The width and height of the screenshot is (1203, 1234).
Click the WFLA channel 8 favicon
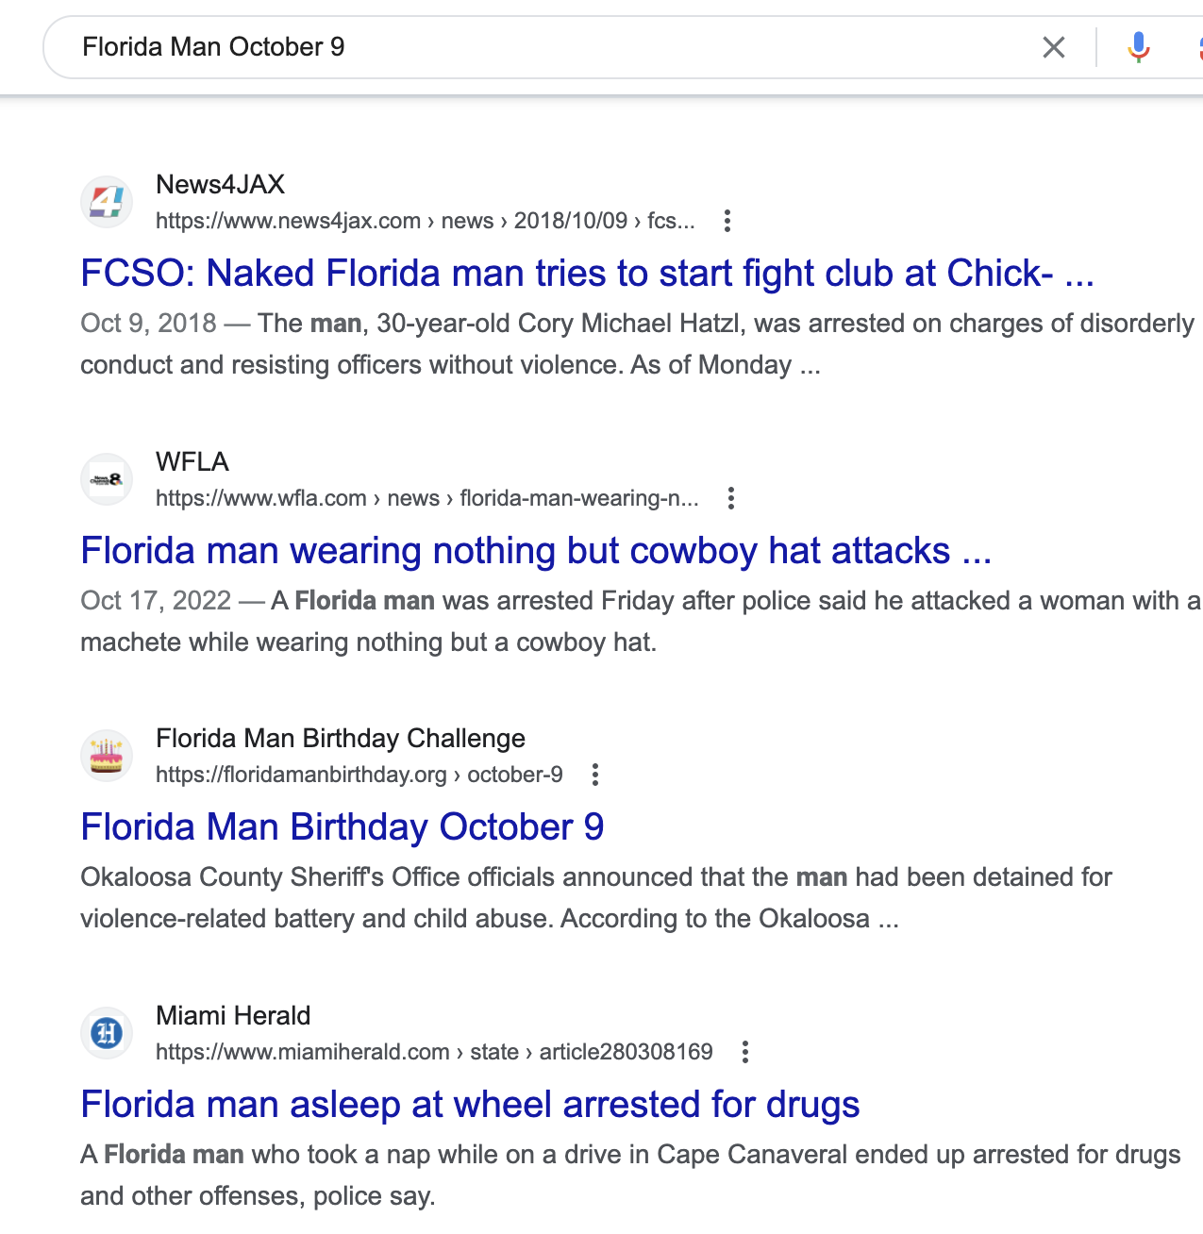107,479
